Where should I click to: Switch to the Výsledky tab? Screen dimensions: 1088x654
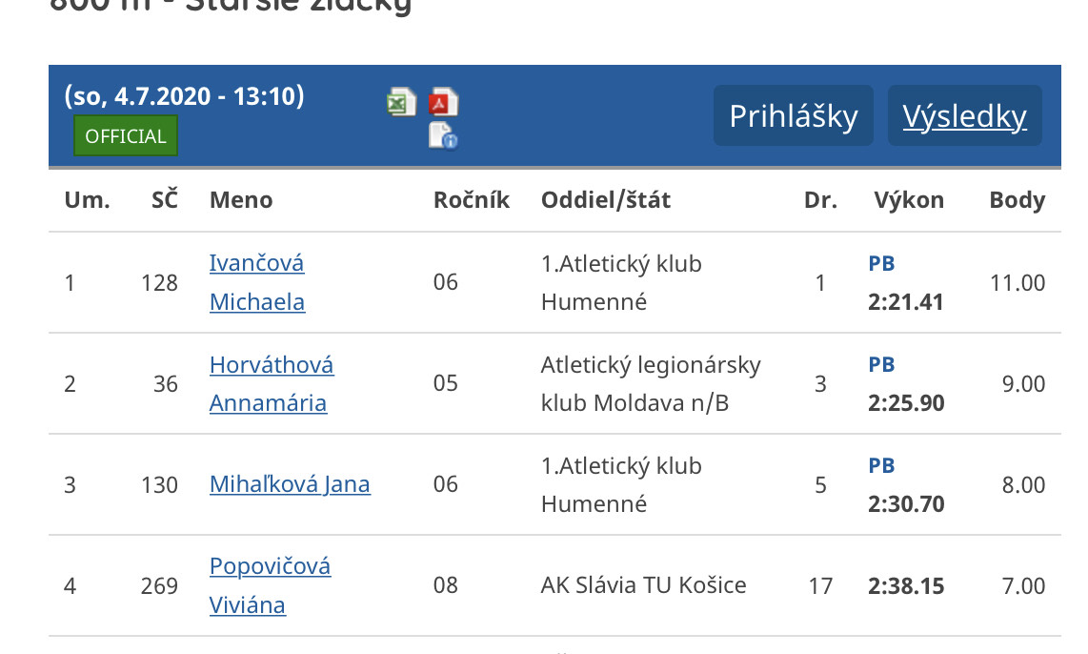(964, 116)
